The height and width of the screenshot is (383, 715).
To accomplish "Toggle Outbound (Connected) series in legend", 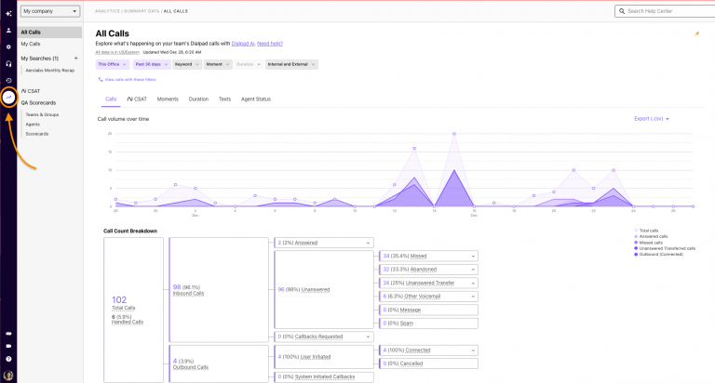I will (659, 254).
